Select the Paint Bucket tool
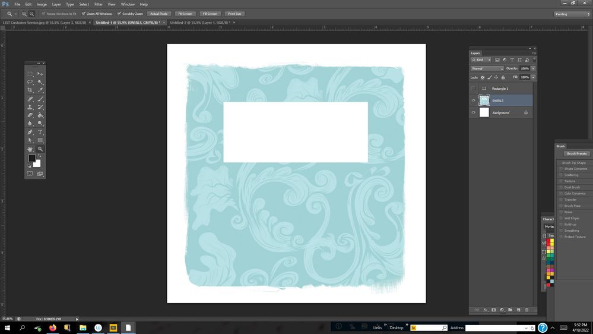This screenshot has width=593, height=334. pos(40,115)
